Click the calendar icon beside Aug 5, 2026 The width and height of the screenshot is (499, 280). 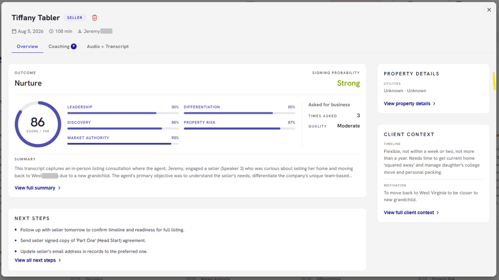[14, 31]
